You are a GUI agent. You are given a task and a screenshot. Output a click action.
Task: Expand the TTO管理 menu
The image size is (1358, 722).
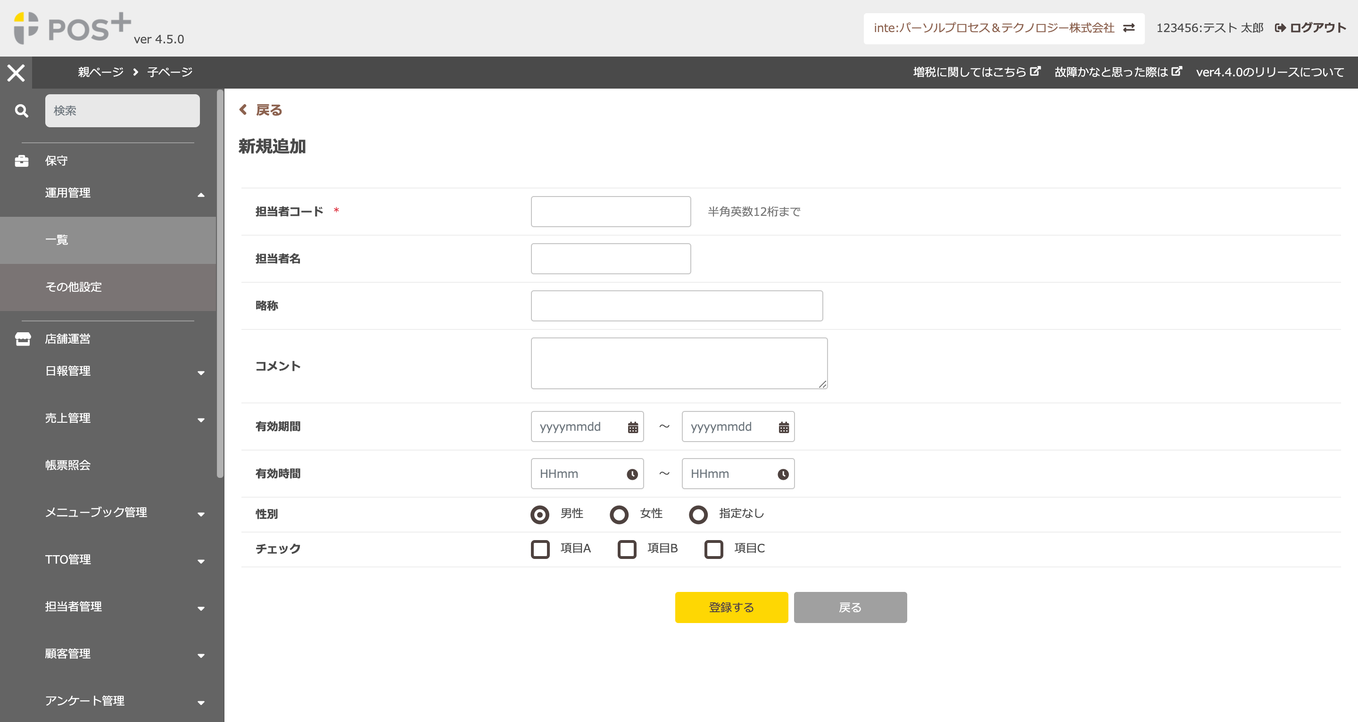tap(201, 562)
